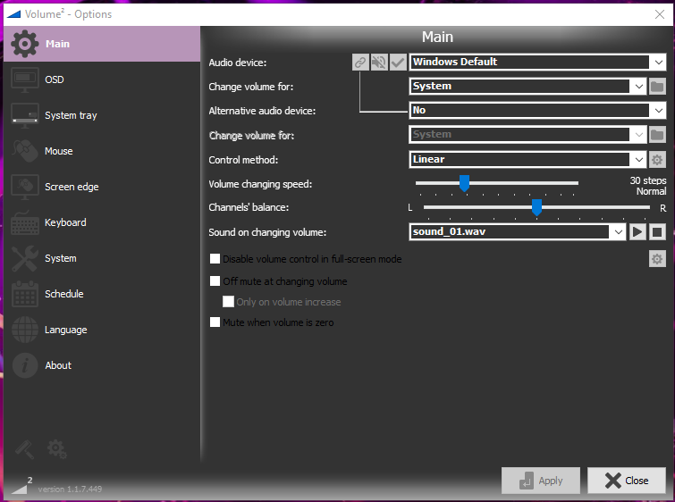Click the Schedule calendar icon
The image size is (675, 502).
[x=24, y=294]
